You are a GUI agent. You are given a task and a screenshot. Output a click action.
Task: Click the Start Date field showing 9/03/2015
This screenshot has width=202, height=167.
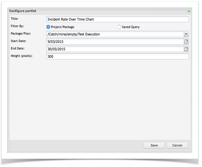(115, 42)
